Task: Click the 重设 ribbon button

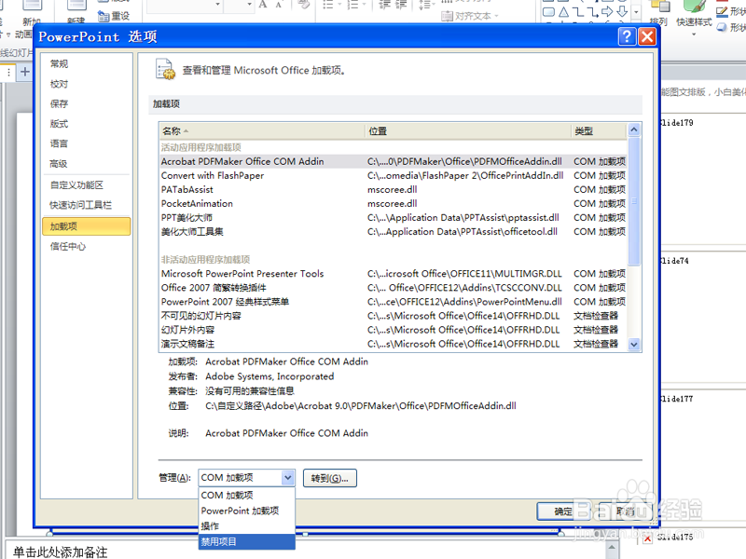Action: pos(114,16)
